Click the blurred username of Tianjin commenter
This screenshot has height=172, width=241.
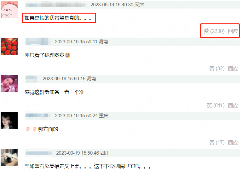point(55,5)
